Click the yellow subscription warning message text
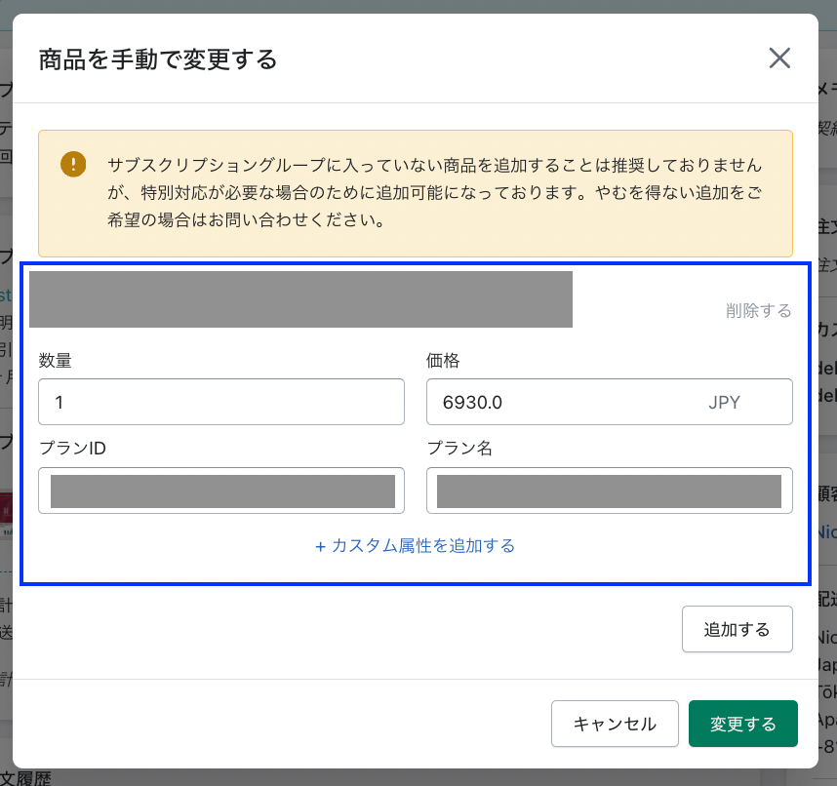 pos(434,192)
